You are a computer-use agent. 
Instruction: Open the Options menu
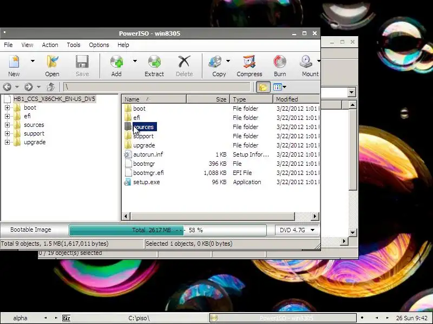99,45
